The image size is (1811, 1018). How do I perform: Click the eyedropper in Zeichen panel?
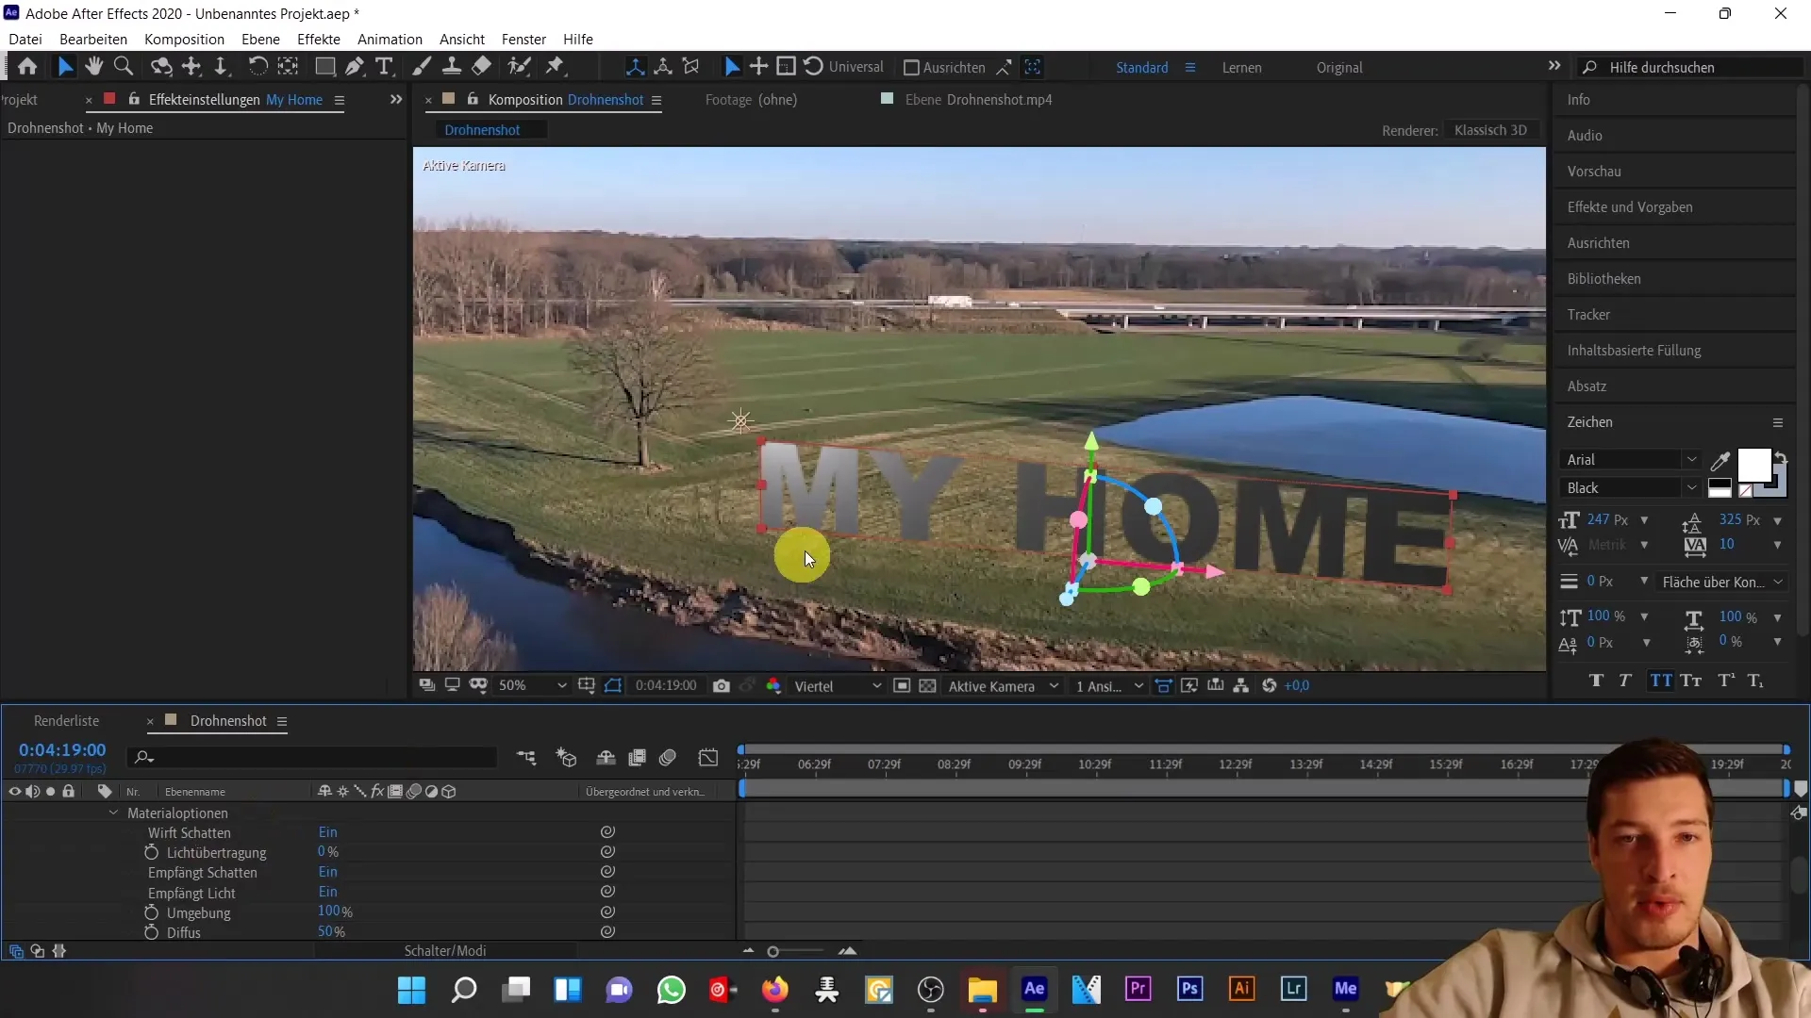1720,461
